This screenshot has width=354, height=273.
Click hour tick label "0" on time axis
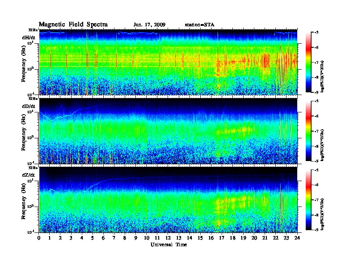39,238
